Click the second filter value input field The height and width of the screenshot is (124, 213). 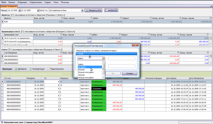coord(122,66)
